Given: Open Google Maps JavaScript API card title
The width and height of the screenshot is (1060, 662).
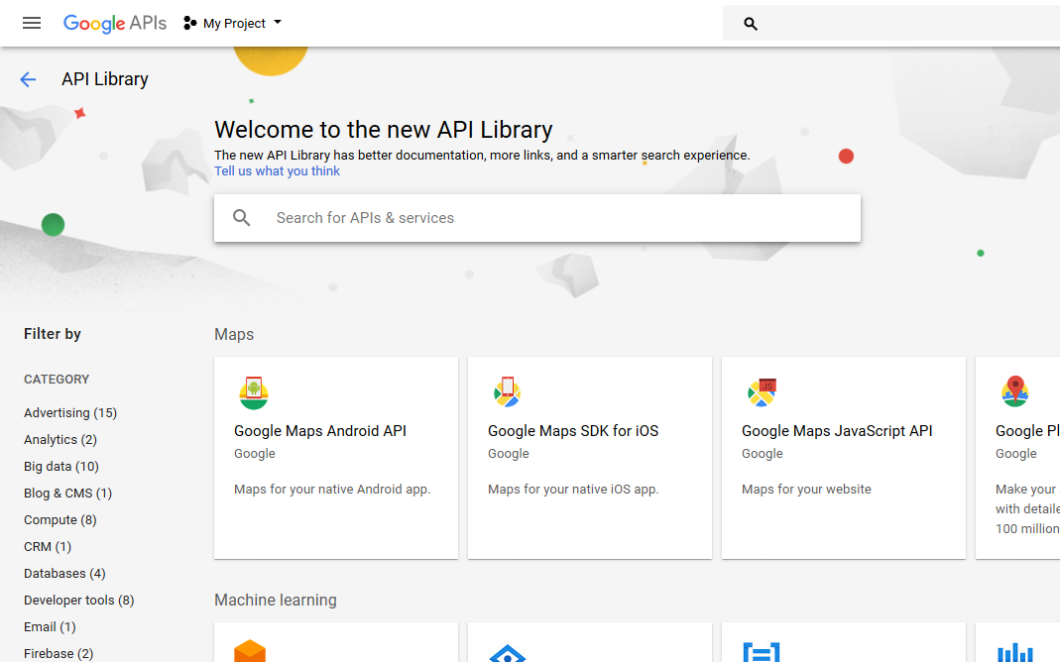Looking at the screenshot, I should click(837, 431).
